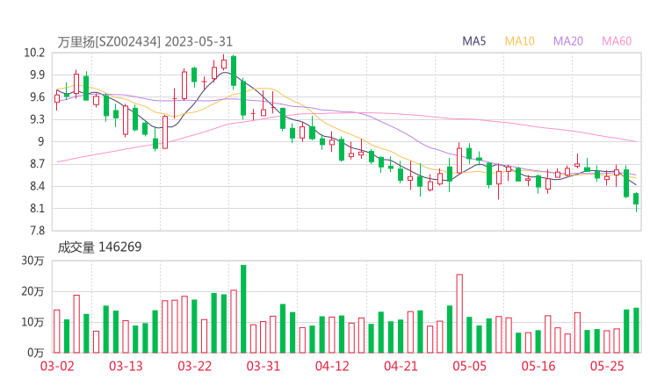Click the 8.7 price axis label

point(37,164)
